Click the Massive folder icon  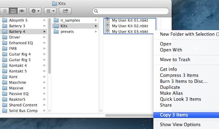click(x=5, y=88)
